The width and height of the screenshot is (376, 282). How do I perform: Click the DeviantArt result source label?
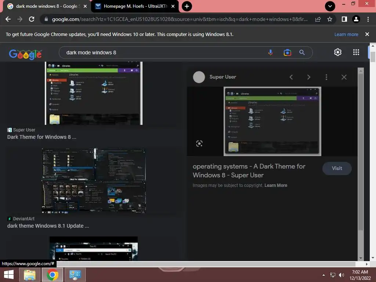[24, 219]
